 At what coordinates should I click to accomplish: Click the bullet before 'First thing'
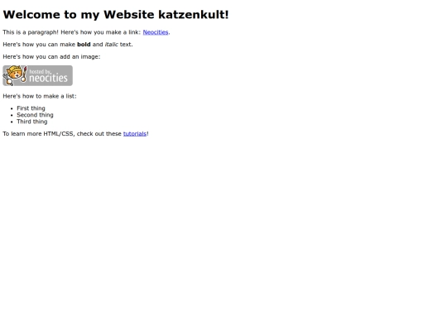(x=12, y=108)
